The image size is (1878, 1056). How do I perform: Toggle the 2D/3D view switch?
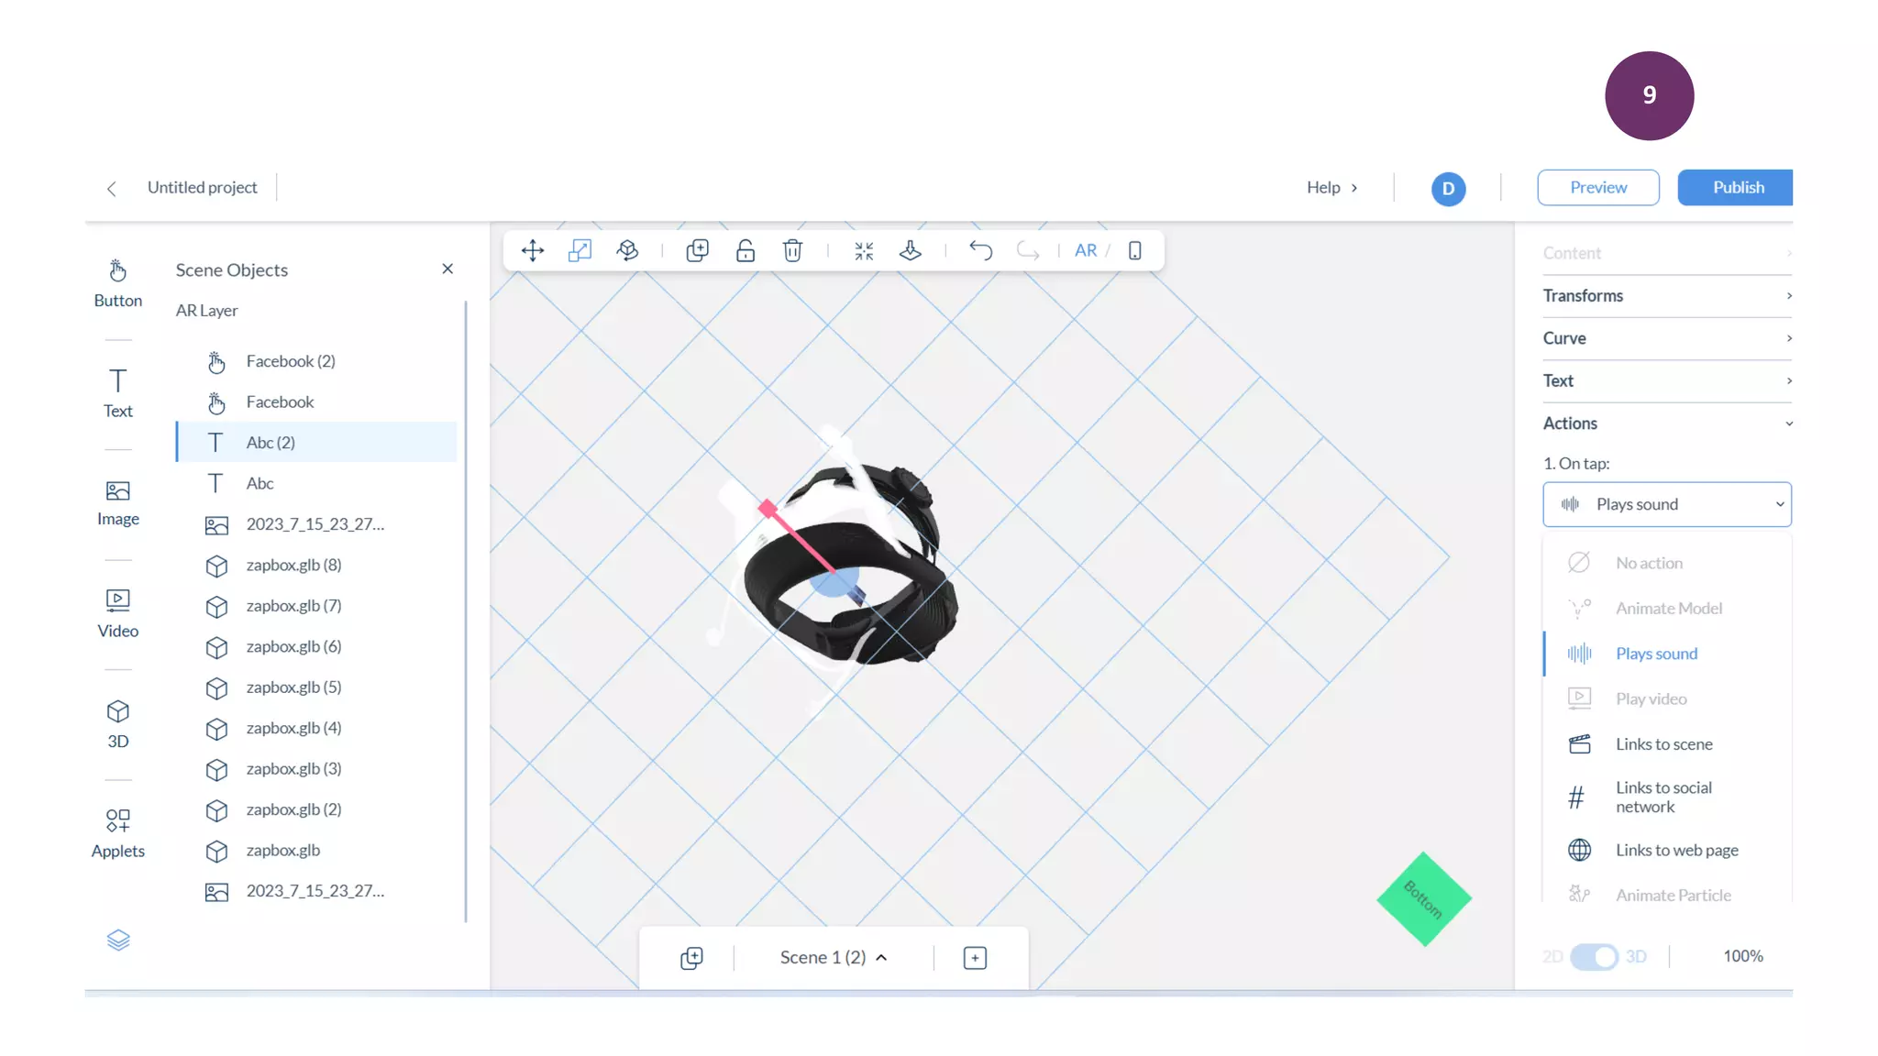pos(1594,956)
